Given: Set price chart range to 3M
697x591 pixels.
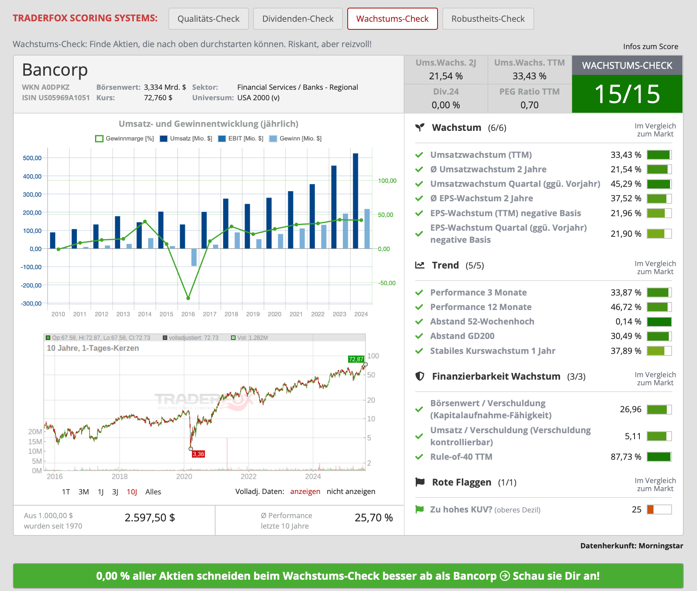Looking at the screenshot, I should 84,492.
